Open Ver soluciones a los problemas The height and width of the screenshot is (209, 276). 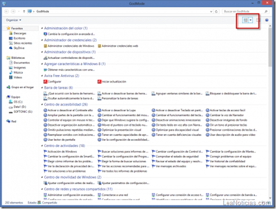coord(65,171)
